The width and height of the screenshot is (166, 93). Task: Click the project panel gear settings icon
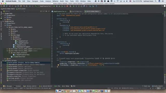(46, 11)
